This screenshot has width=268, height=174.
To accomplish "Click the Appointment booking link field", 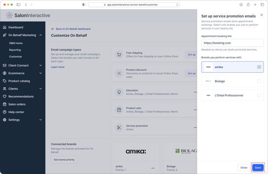I will coord(233,43).
